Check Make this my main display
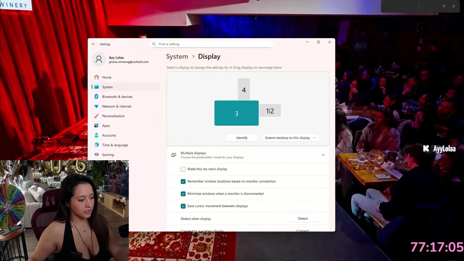The height and width of the screenshot is (261, 464). pos(183,169)
